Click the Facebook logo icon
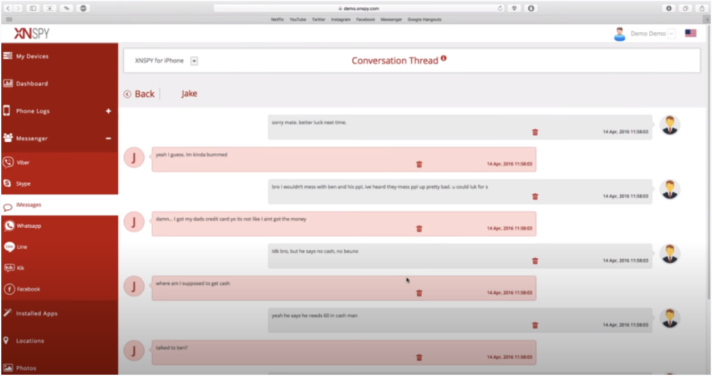712x376 pixels. pos(9,289)
